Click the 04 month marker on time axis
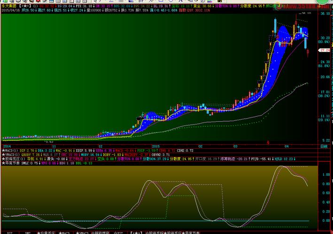The width and height of the screenshot is (333, 234). pos(287,146)
